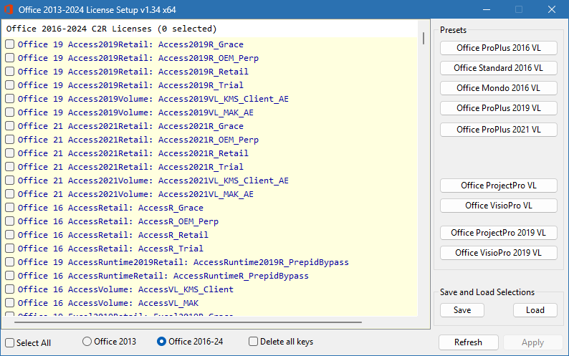Enable the Delete all keys checkbox
Viewport: 569px width, 356px height.
coord(253,342)
